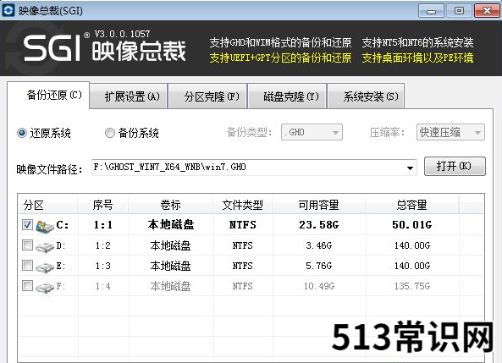502x363 pixels.
Task: Switch to the 系统安装(S) tab
Action: (366, 96)
